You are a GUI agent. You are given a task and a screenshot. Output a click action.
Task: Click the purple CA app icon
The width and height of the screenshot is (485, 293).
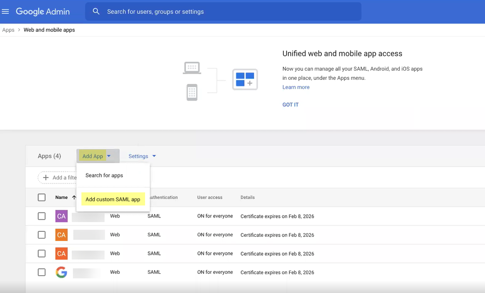point(61,216)
